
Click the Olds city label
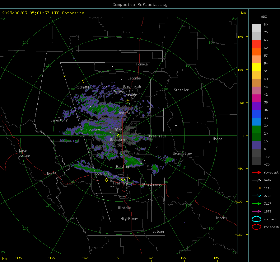coord(119,130)
